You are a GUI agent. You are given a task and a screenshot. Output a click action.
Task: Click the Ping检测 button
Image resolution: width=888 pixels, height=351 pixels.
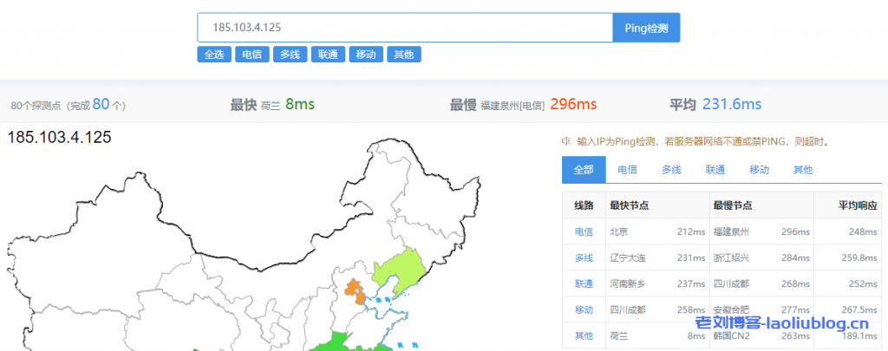[646, 28]
